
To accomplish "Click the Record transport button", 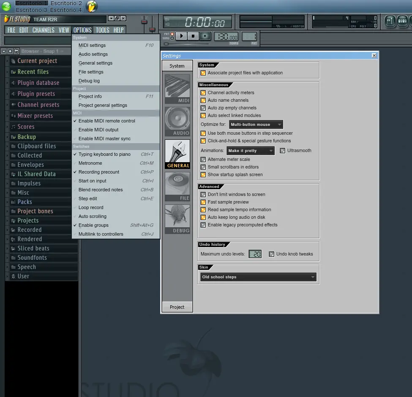I will 205,36.
